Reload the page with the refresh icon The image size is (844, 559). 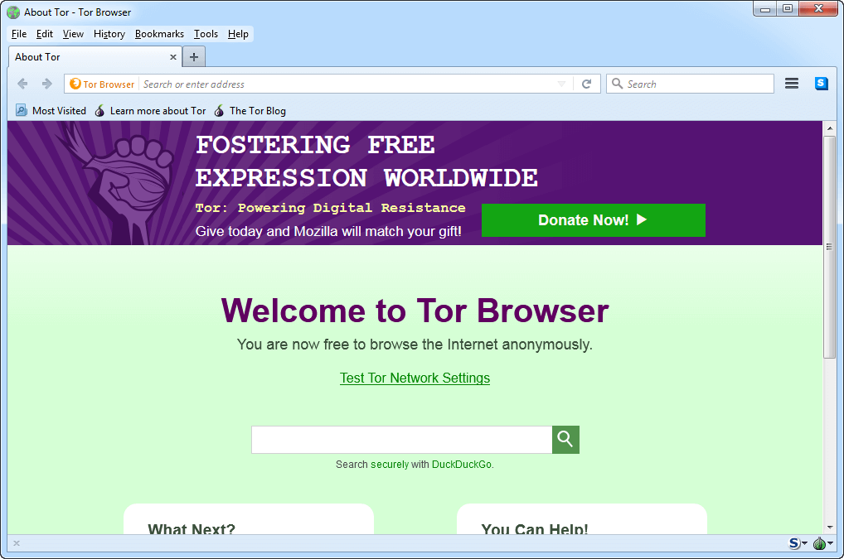click(x=587, y=84)
